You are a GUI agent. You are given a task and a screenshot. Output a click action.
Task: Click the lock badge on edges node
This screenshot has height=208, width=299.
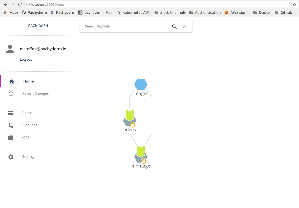pyautogui.click(x=133, y=125)
